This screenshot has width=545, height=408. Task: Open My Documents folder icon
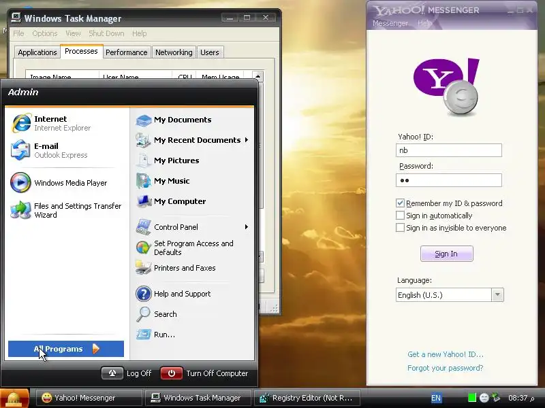coord(143,120)
